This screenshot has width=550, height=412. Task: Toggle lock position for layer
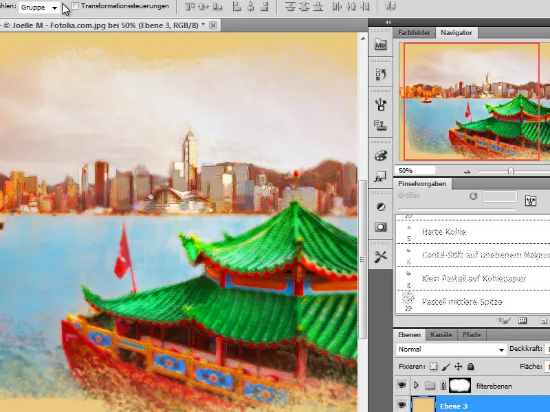click(x=458, y=367)
